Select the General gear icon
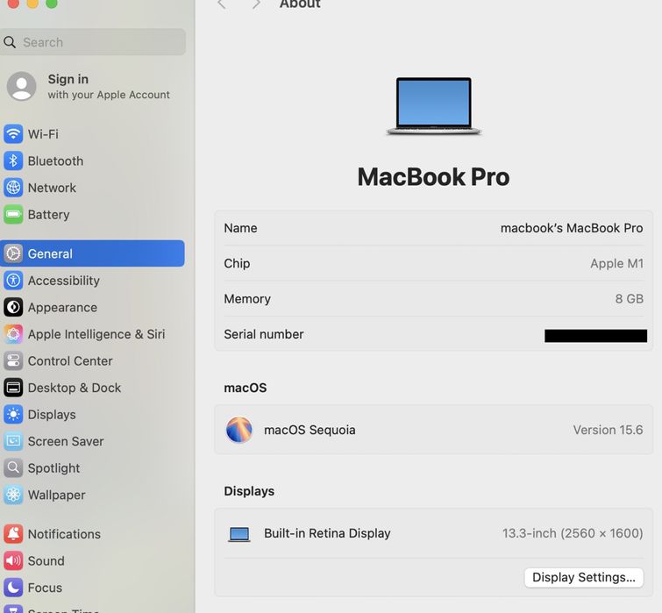The width and height of the screenshot is (662, 613). click(x=13, y=253)
